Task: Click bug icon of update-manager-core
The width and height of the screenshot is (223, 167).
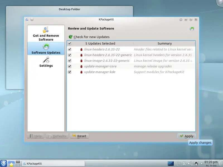Action: coord(81,67)
